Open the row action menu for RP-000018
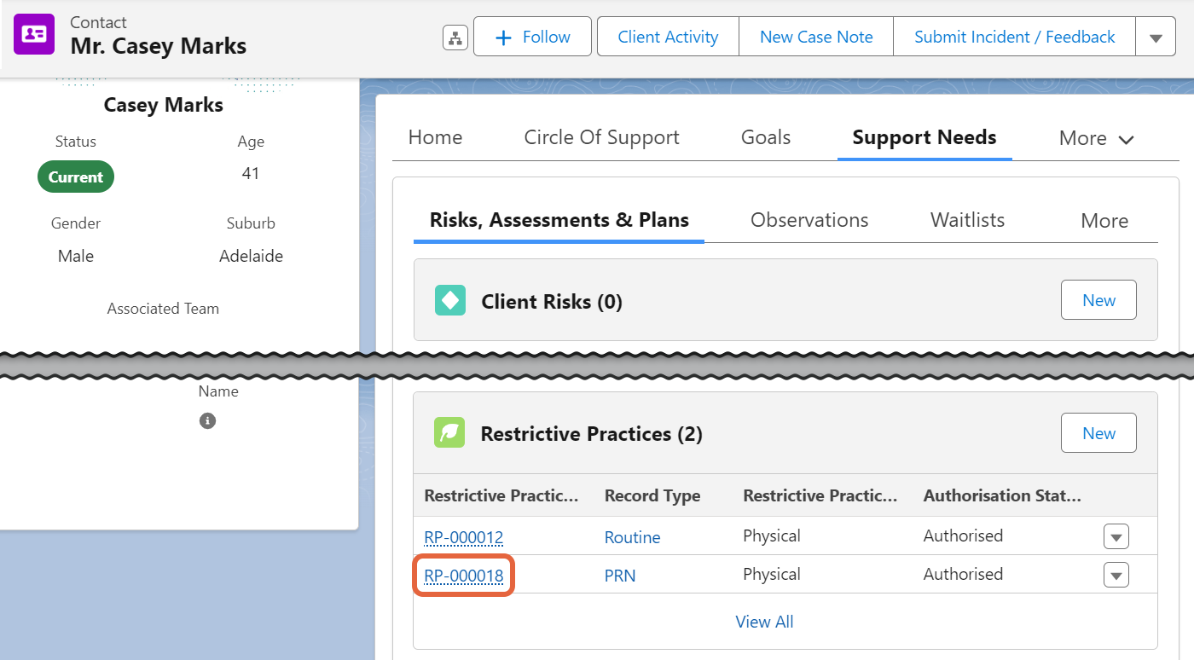Viewport: 1194px width, 660px height. pyautogui.click(x=1116, y=575)
